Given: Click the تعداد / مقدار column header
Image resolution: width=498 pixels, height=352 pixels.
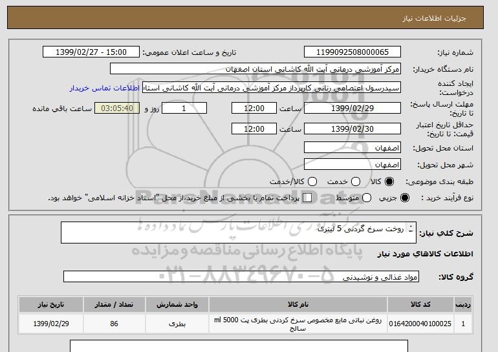Looking at the screenshot, I should [114, 304].
